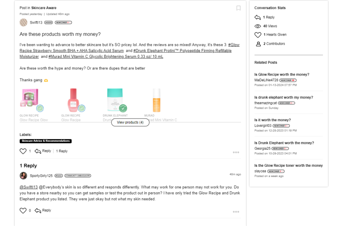
Task: Heart SportyGirly125's reply
Action: pos(23,210)
